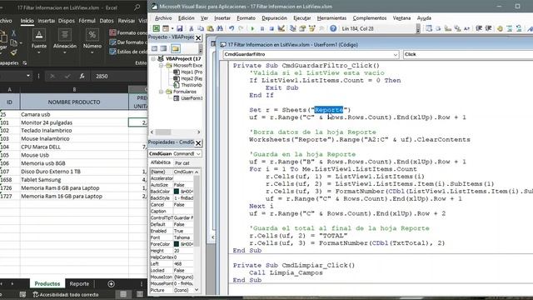The image size is (533, 300).
Task: Close the Proyecto panel
Action: click(x=198, y=37)
